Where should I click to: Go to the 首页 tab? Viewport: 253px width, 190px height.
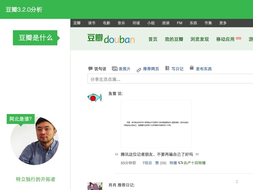[x=153, y=39]
